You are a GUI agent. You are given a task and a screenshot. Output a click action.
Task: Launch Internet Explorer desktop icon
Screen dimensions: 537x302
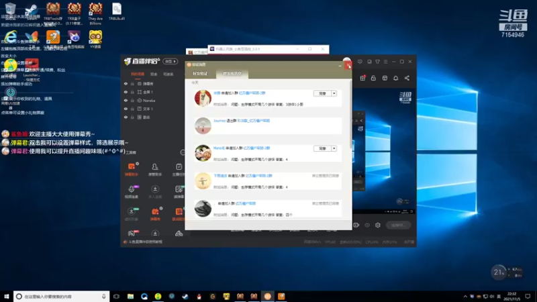pyautogui.click(x=11, y=37)
